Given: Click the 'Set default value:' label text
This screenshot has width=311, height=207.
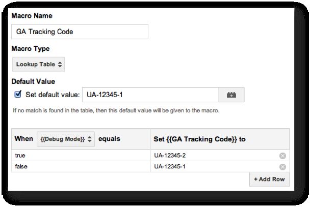Looking at the screenshot, I should (53, 95).
